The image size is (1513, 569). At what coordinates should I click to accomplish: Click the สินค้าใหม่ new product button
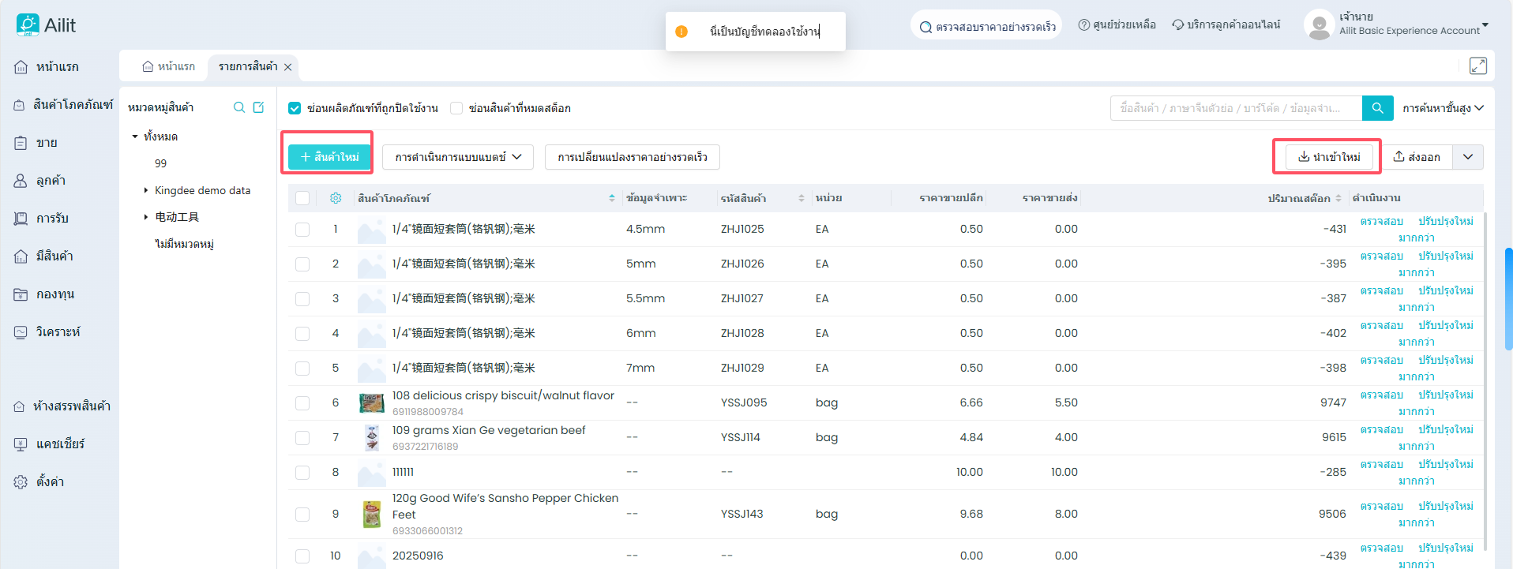click(329, 157)
